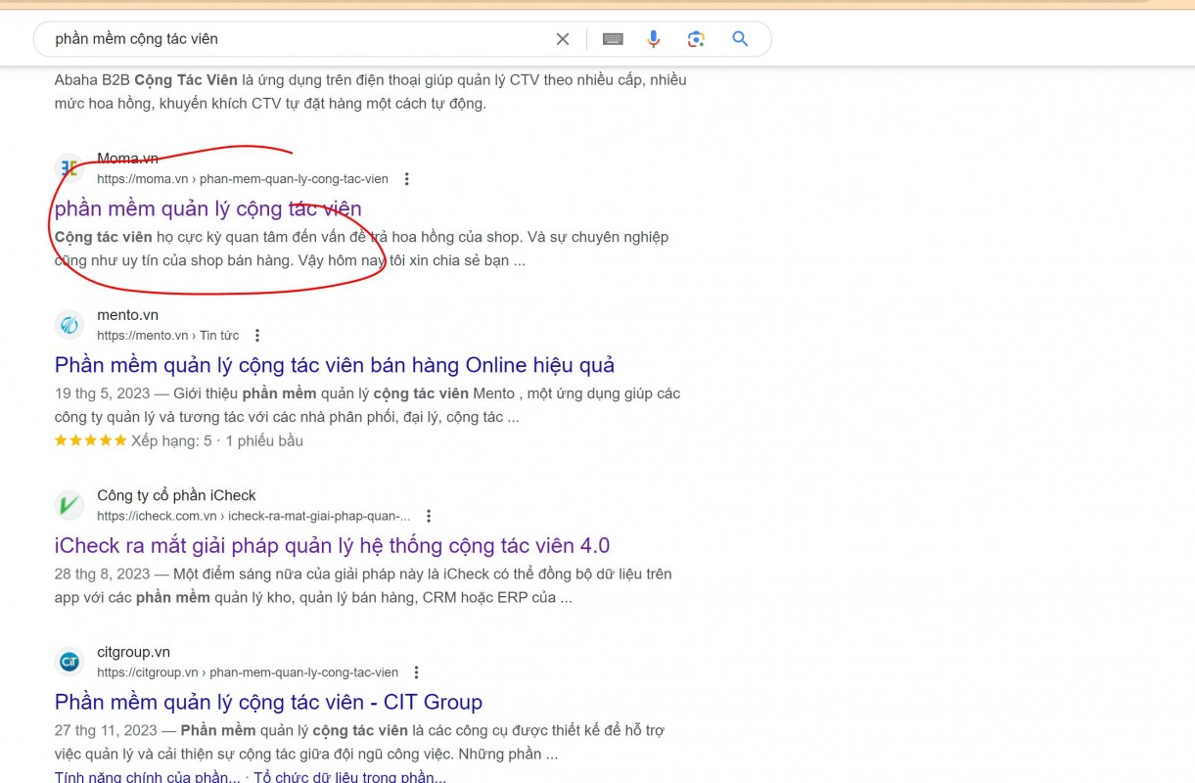Follow 'Tính năng chính của phần...' sitelink
The image size is (1195, 783).
(147, 776)
